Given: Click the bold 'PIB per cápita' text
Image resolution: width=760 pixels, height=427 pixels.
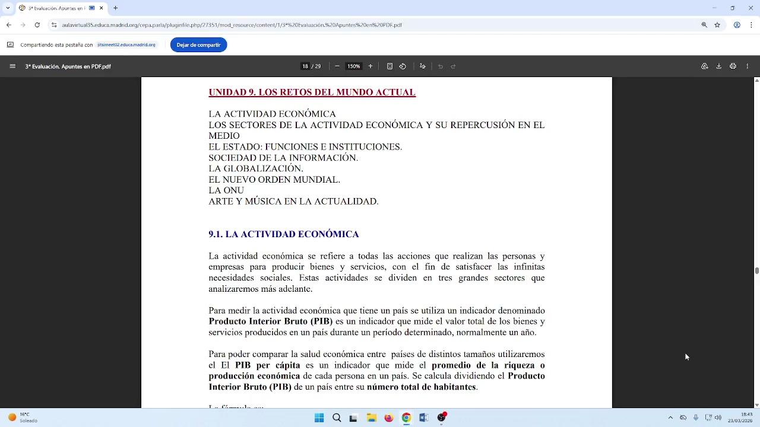Looking at the screenshot, I should (x=268, y=365).
